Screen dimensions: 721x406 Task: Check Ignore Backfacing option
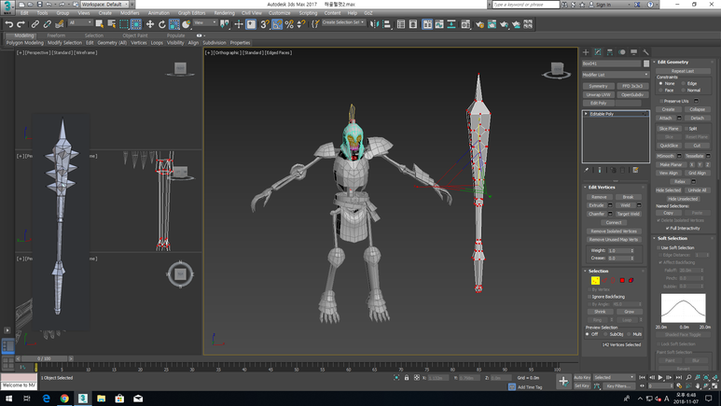point(589,297)
